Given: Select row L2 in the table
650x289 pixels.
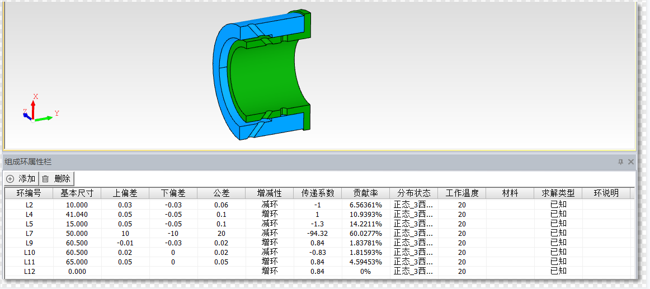Looking at the screenshot, I should pyautogui.click(x=29, y=205).
